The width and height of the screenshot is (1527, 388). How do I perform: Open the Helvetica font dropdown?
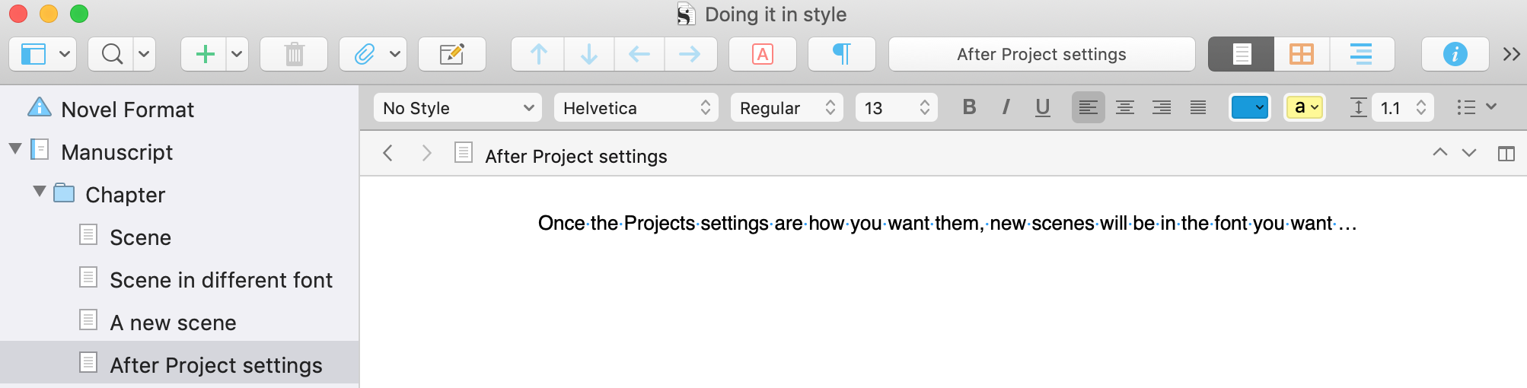tap(637, 108)
